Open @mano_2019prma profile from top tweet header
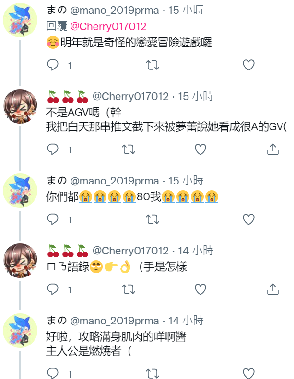Viewport: 294px width, 379px height. (x=115, y=11)
